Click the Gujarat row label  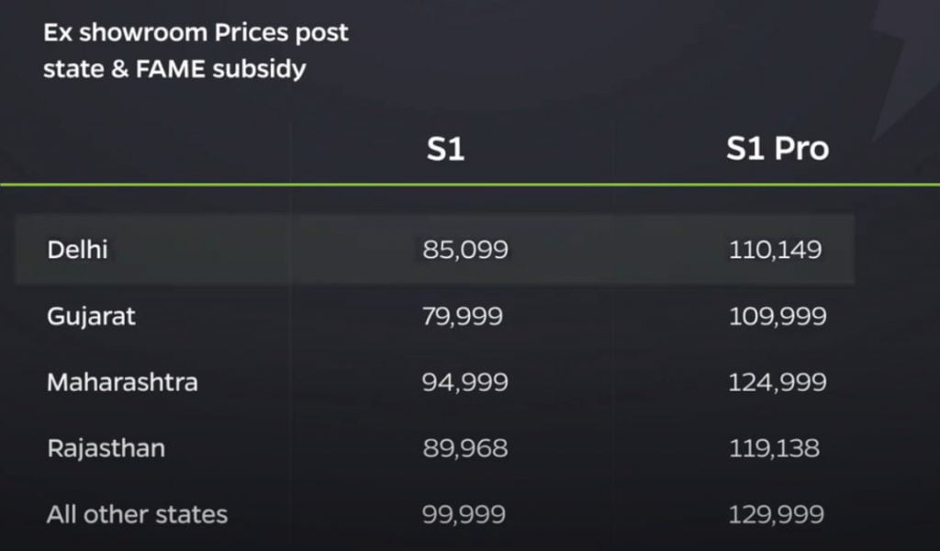(x=91, y=317)
